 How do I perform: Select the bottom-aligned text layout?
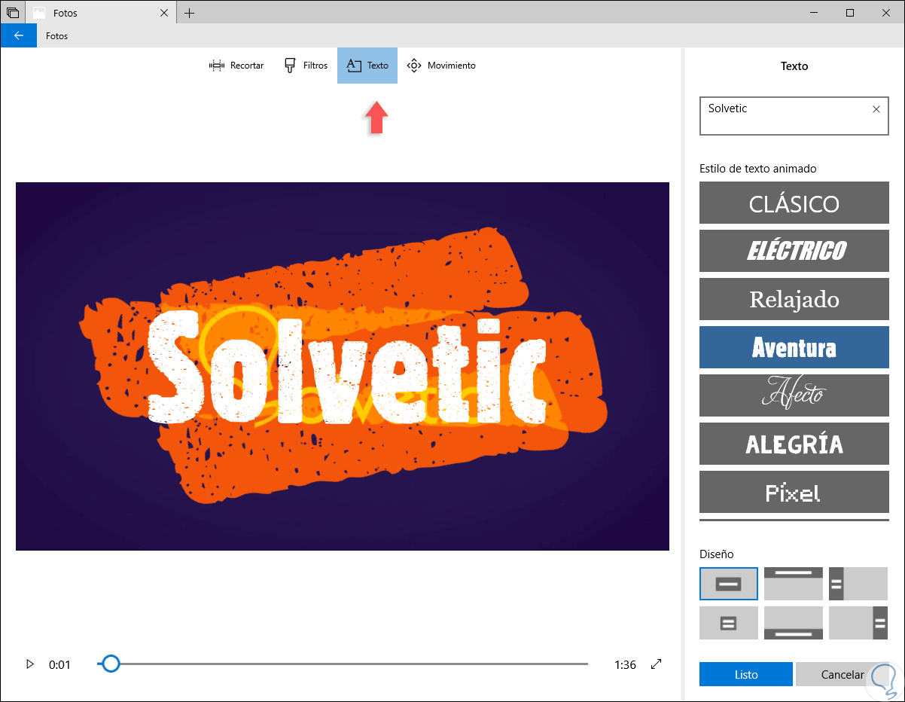[794, 623]
